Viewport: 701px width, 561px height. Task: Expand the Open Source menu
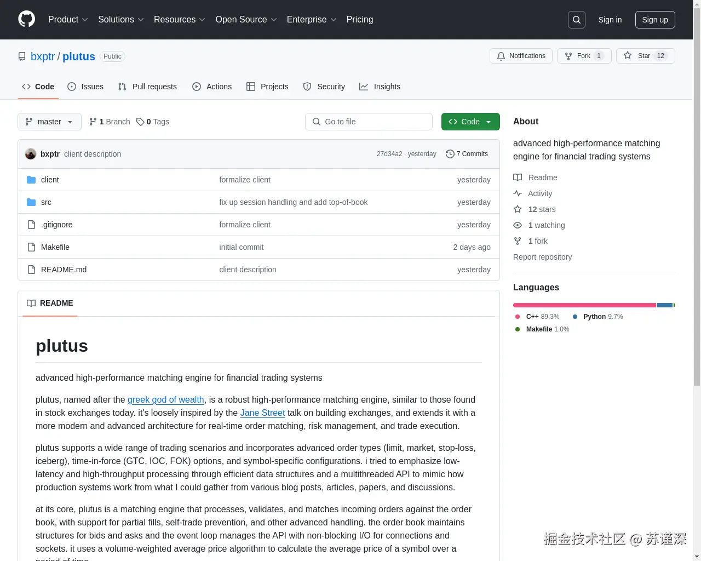(x=246, y=20)
